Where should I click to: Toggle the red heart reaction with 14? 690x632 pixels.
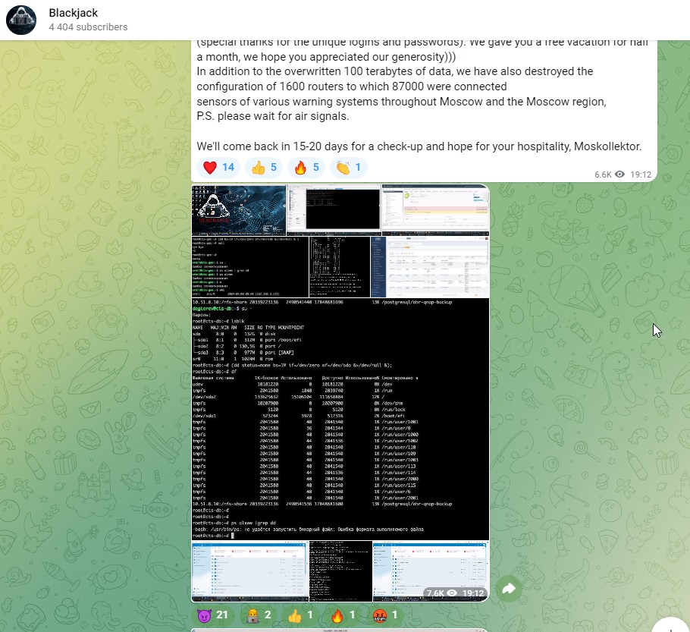coord(218,168)
